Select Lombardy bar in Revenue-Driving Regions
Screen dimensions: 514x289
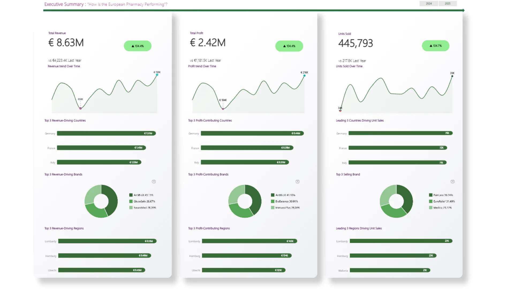(107, 241)
